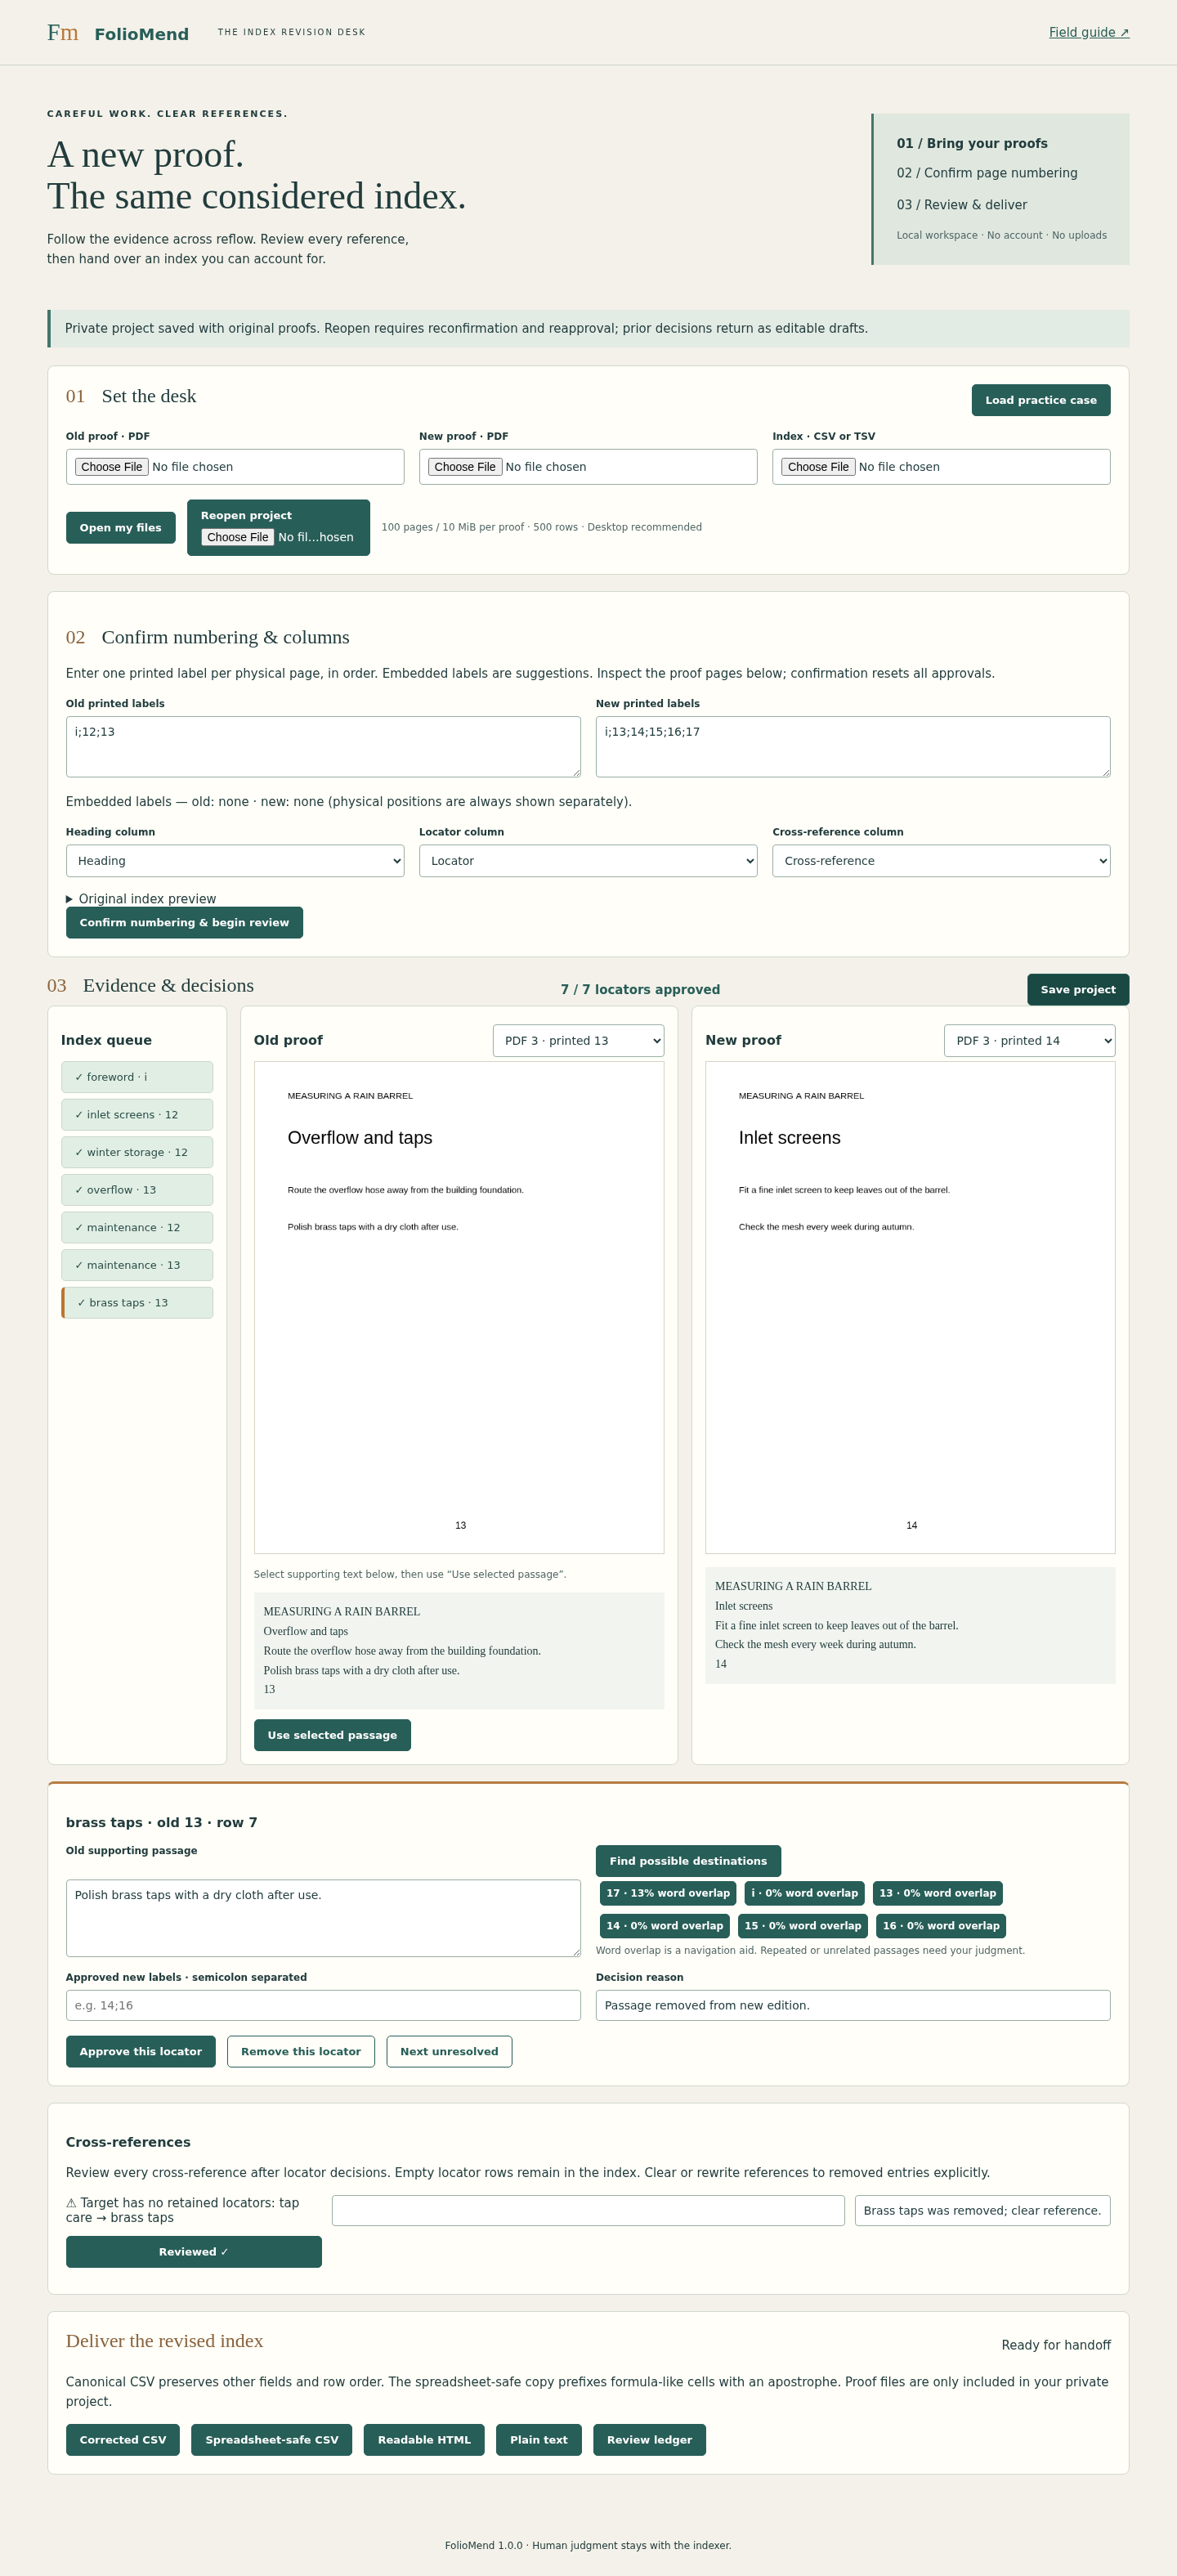Select overflow · 13 queue item
Viewport: 1177px width, 2576px height.
pos(137,1190)
